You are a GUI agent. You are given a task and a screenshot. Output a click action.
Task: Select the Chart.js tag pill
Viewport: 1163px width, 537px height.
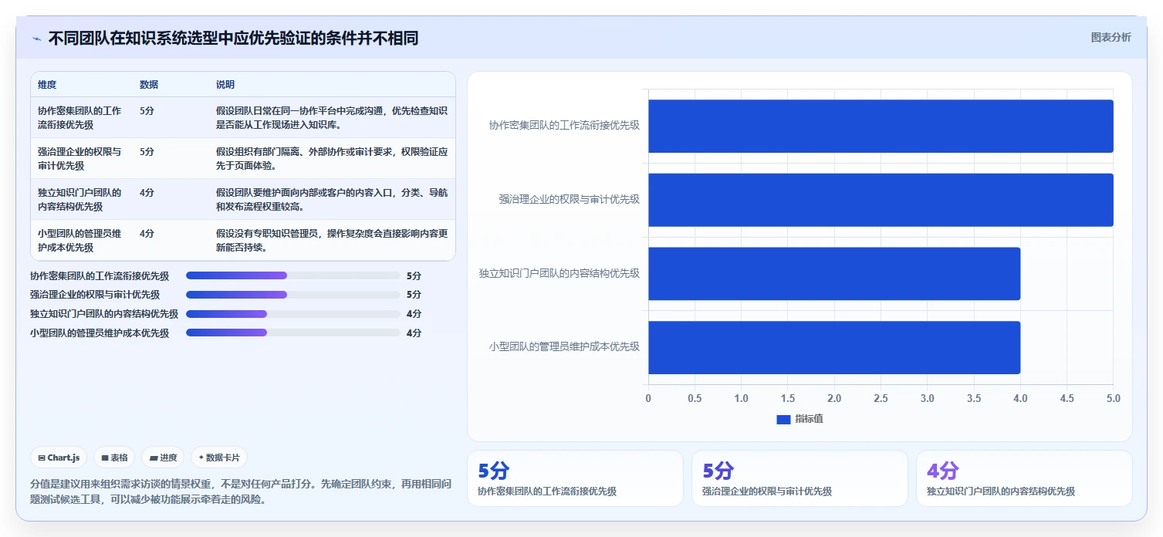[59, 458]
